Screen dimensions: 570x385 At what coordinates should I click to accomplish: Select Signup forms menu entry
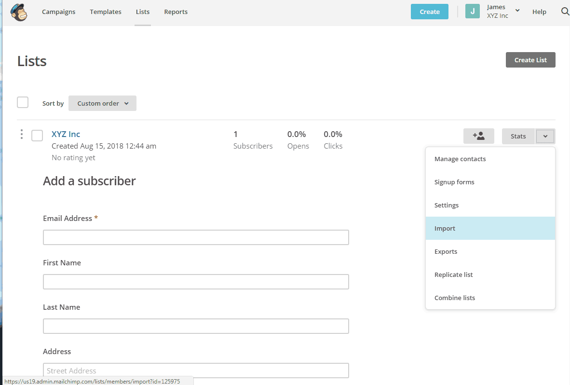[x=490, y=182]
